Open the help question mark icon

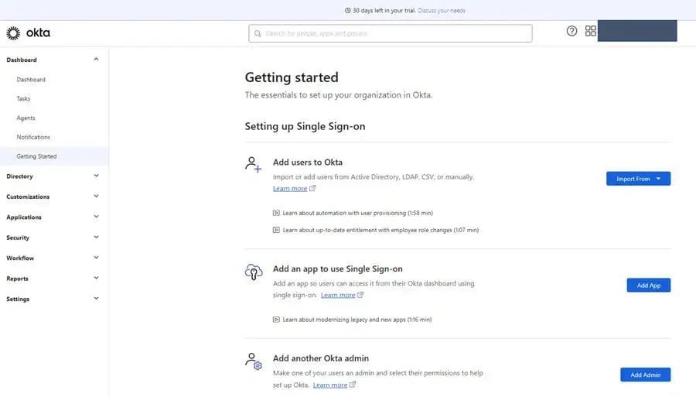[571, 31]
